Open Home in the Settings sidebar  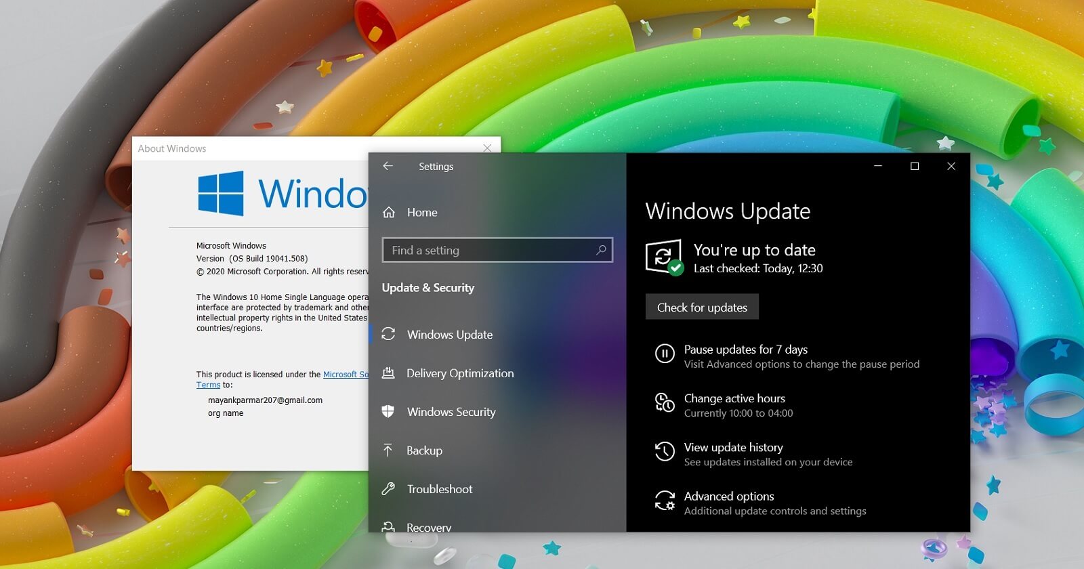[x=422, y=213]
